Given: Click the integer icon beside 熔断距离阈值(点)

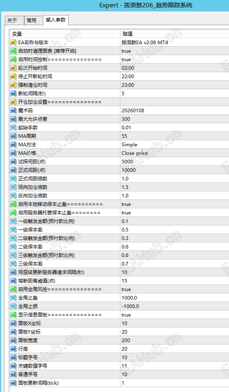Looking at the screenshot, I should 13,281.
